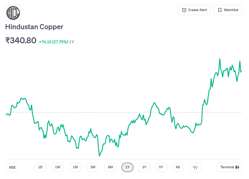This screenshot has height=179, width=249.
Task: Open the NSE exchange selector
Action: click(x=13, y=167)
